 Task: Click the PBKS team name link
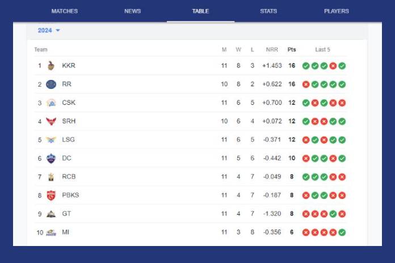(x=70, y=196)
